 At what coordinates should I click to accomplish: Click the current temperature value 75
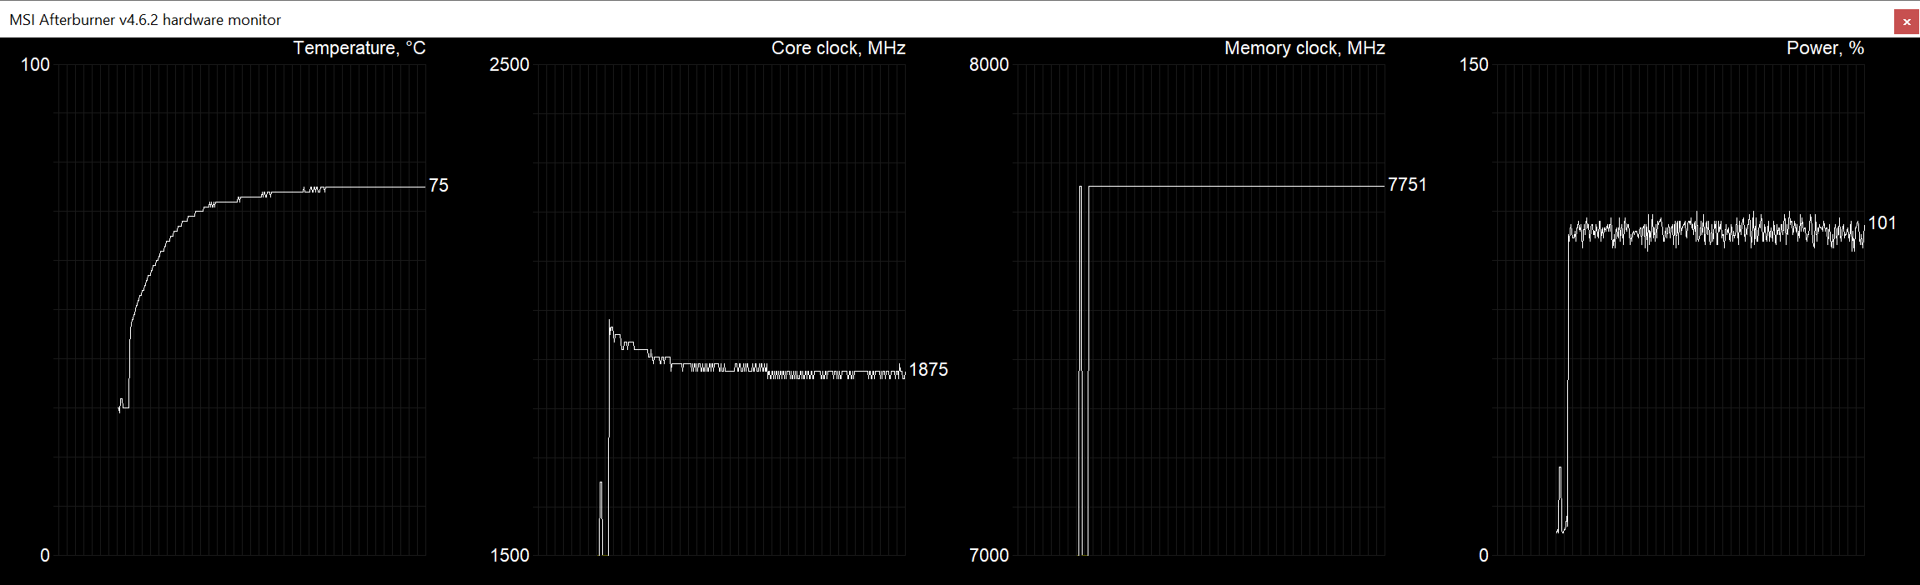point(439,186)
